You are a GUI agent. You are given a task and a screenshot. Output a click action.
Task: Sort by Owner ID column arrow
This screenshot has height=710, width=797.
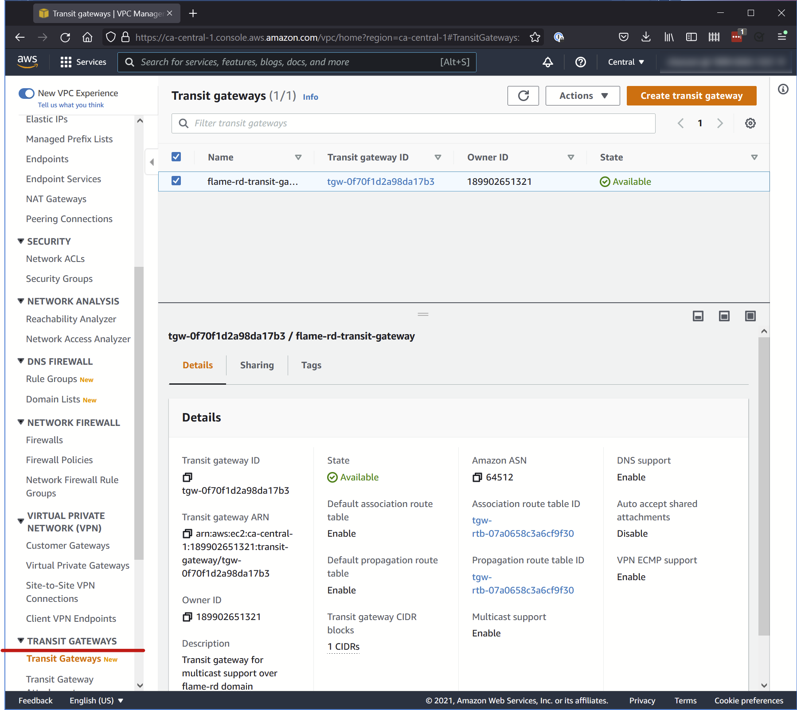(x=571, y=157)
